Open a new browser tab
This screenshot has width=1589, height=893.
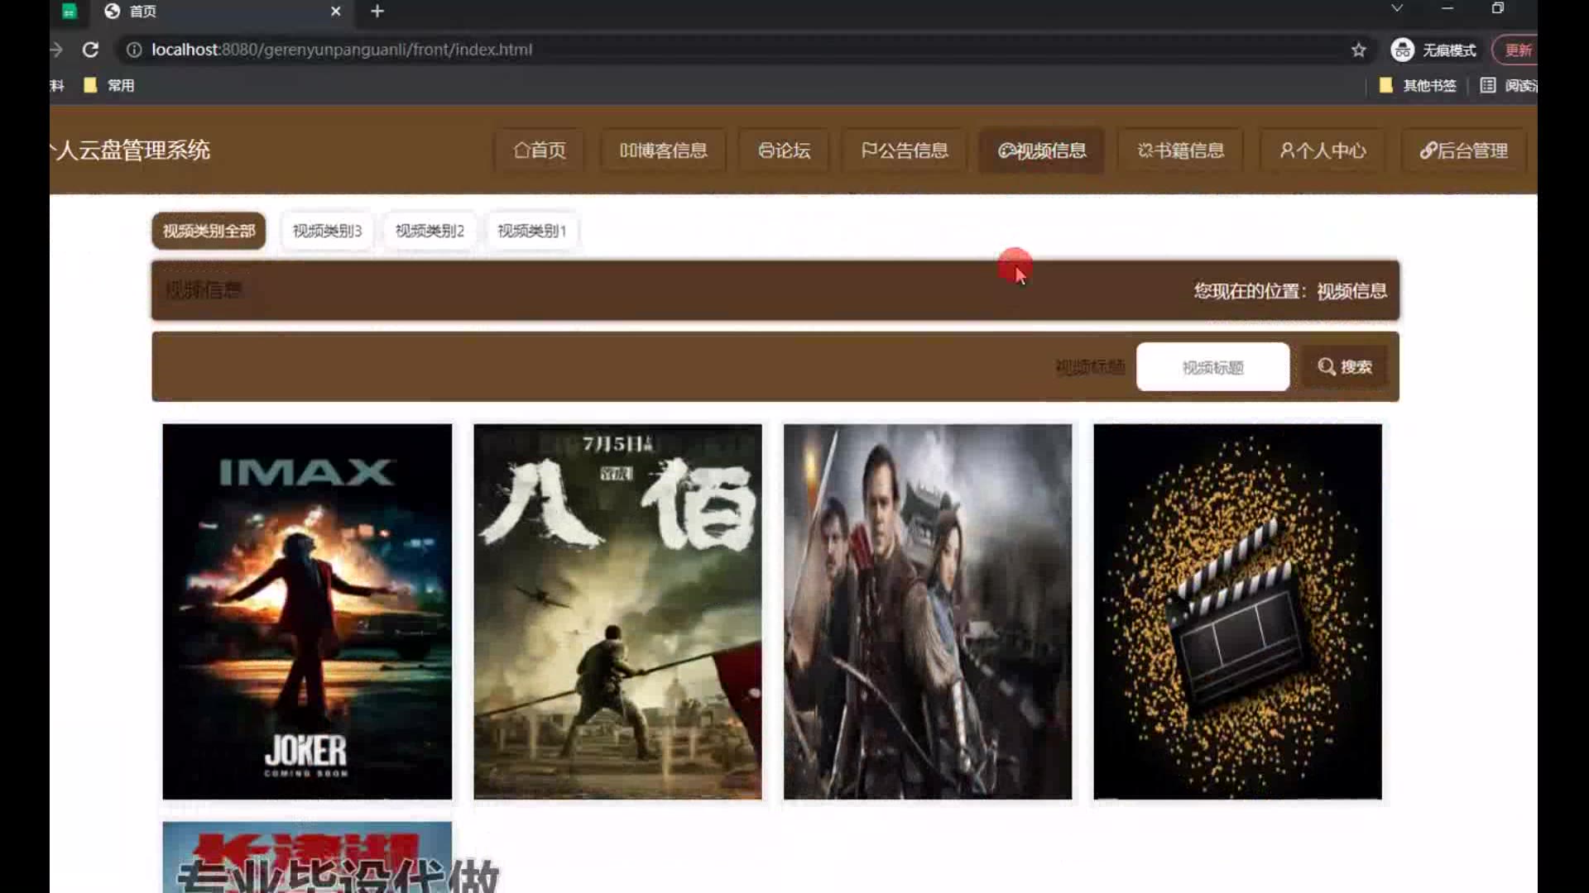[377, 12]
